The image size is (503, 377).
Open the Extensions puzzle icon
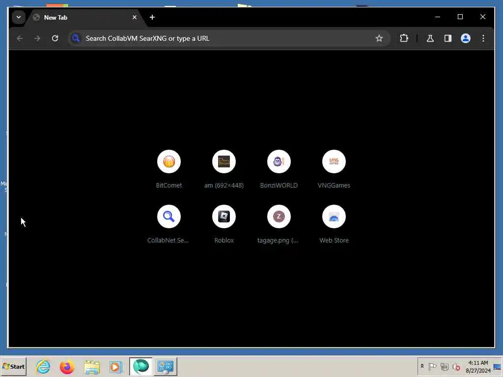click(x=404, y=38)
